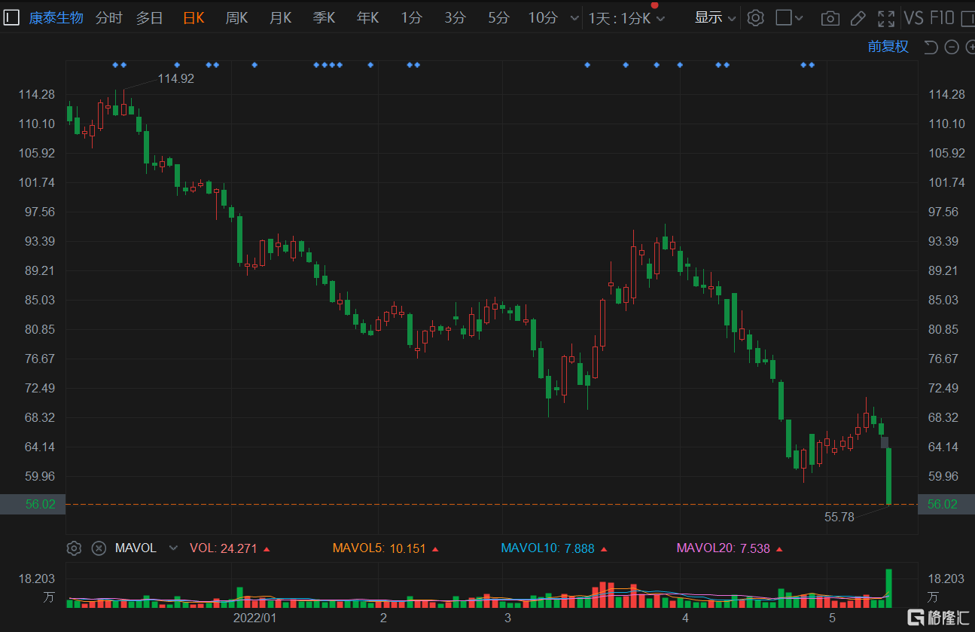This screenshot has width=975, height=632.
Task: Click the 前复权 adjustment link
Action: [x=888, y=47]
